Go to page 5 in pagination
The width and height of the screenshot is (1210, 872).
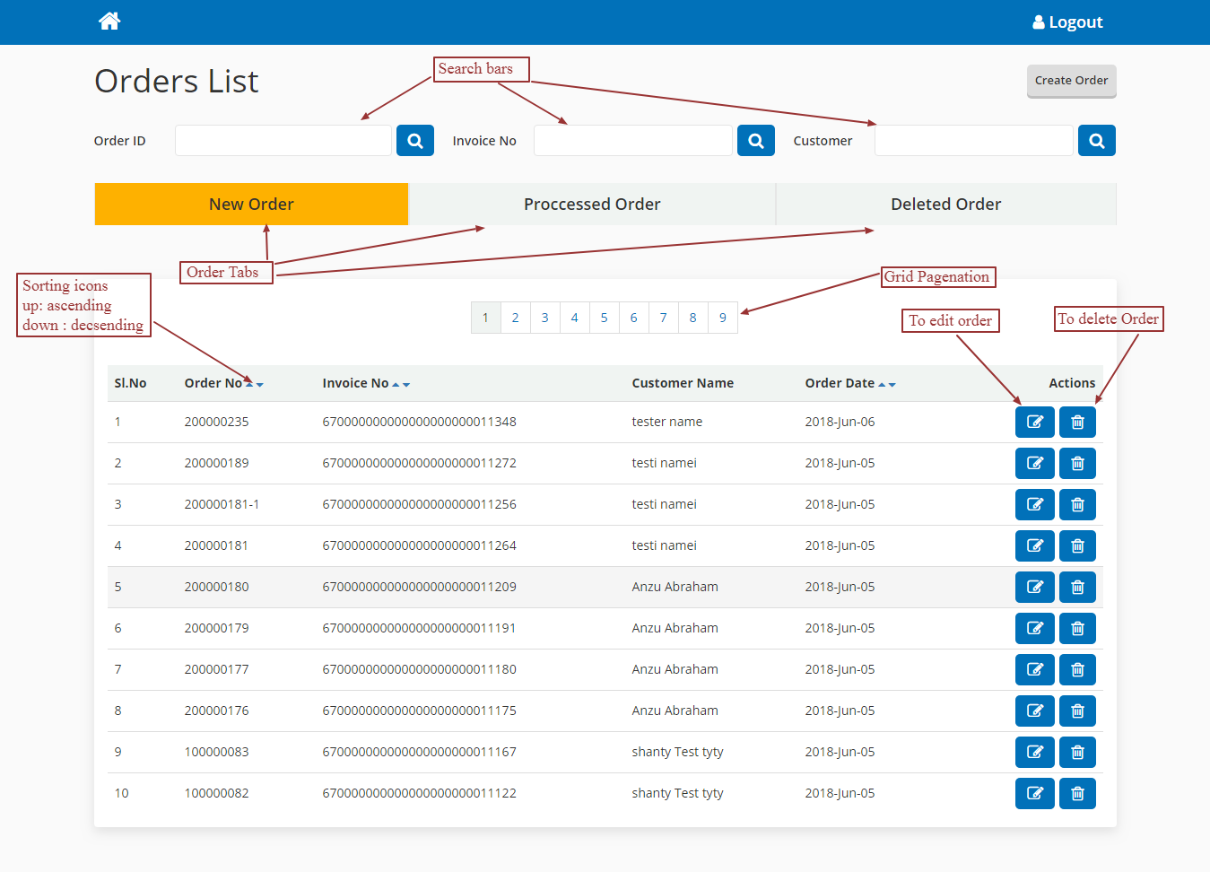point(604,318)
